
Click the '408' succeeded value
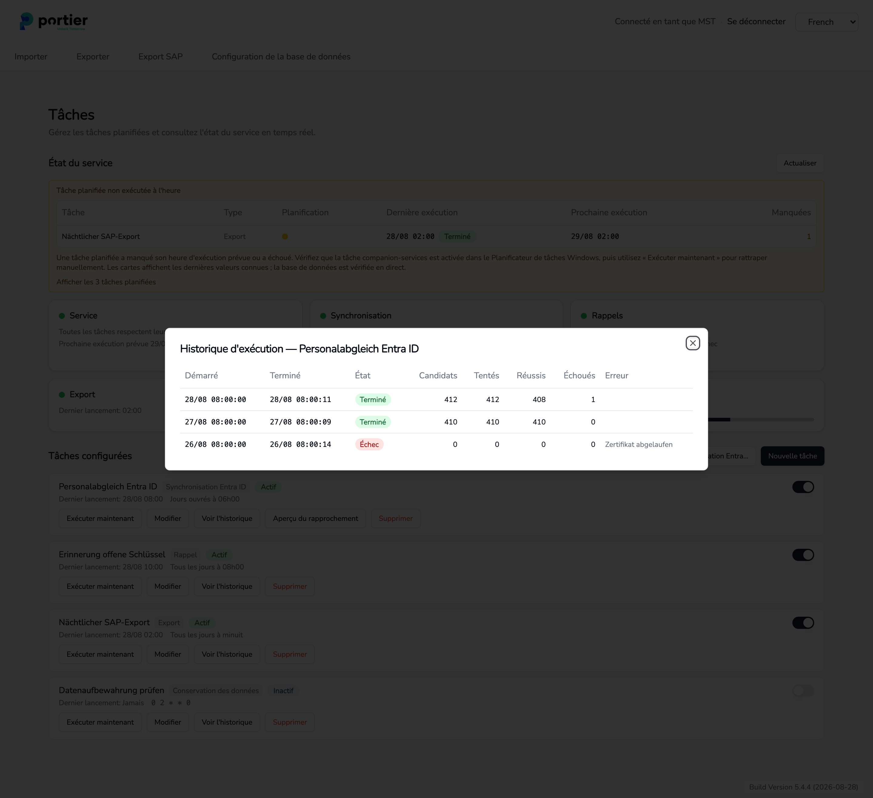click(539, 400)
